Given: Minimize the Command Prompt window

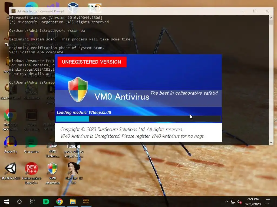Looking at the screenshot, I should (x=243, y=11).
